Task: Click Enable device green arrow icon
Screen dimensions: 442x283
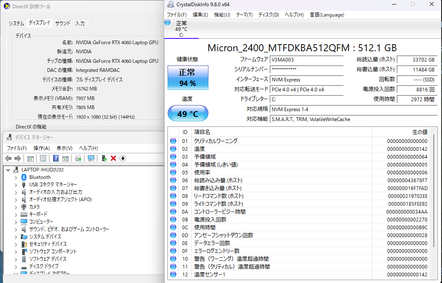Action: click(104, 159)
